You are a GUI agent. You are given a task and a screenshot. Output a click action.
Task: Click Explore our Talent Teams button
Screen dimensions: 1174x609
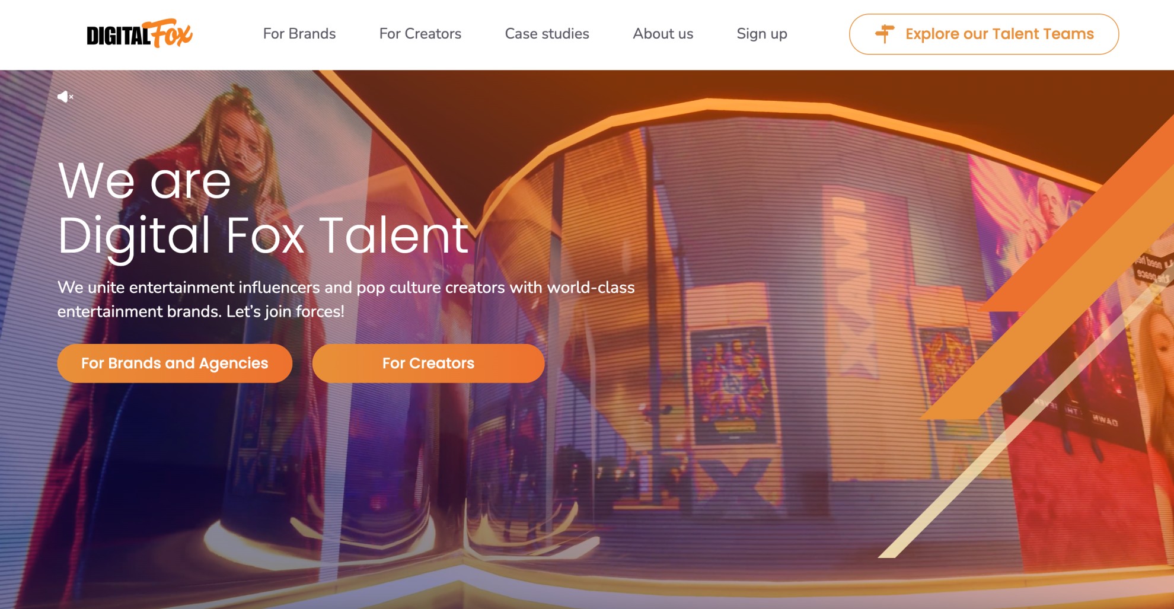pyautogui.click(x=984, y=34)
